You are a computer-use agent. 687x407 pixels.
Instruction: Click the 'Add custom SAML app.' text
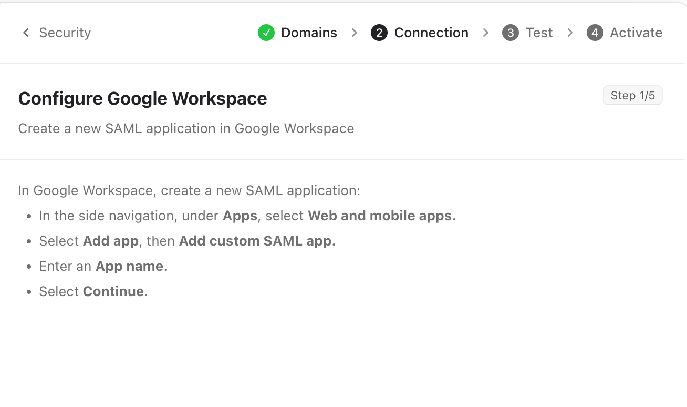(x=257, y=241)
